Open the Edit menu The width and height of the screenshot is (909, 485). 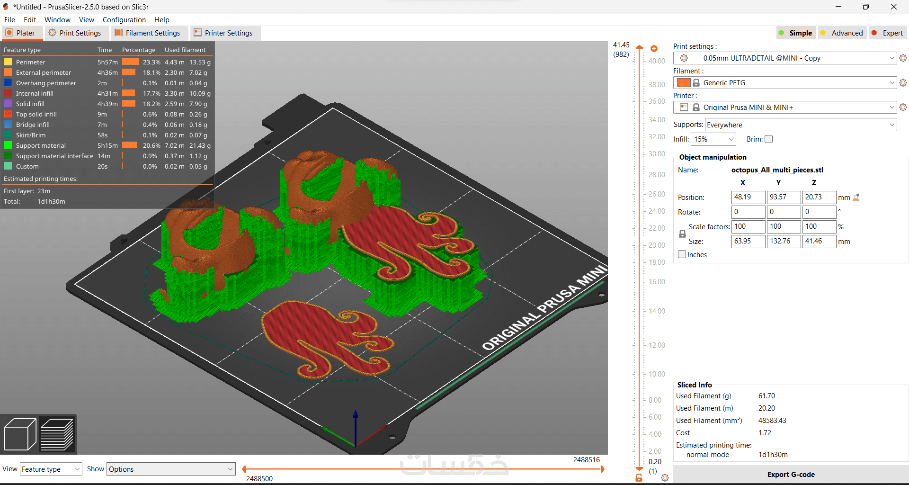coord(30,20)
